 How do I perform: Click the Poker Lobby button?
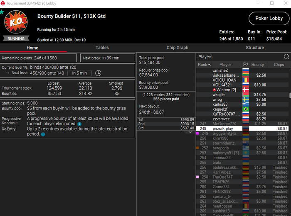tap(269, 18)
